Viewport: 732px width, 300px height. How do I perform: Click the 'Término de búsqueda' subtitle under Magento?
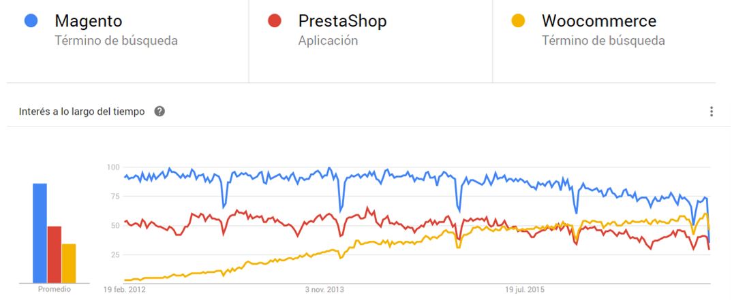117,41
